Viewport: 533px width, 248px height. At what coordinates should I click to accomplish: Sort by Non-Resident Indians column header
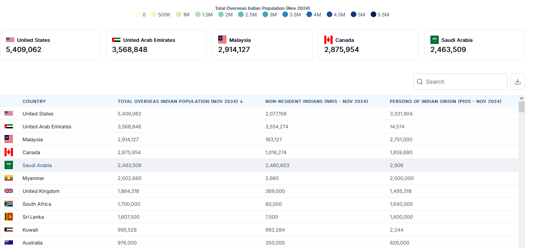317,102
